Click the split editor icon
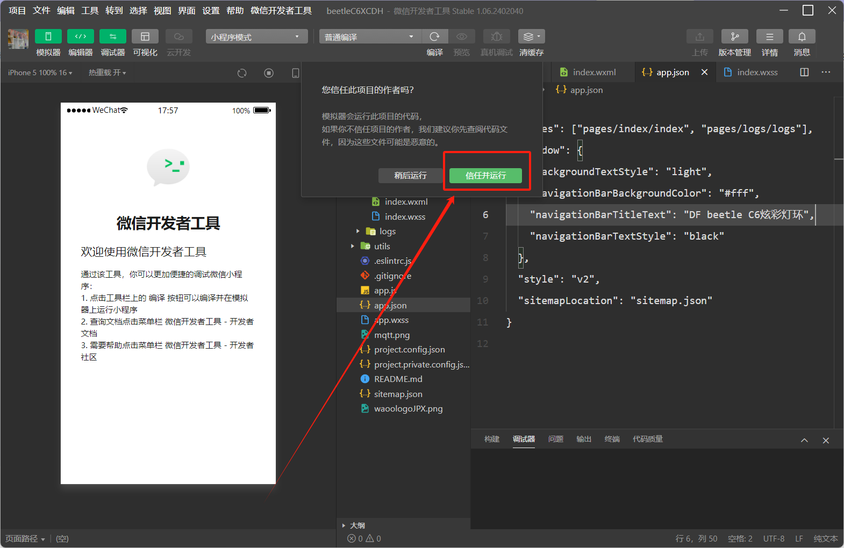Viewport: 844px width, 548px height. click(x=804, y=72)
